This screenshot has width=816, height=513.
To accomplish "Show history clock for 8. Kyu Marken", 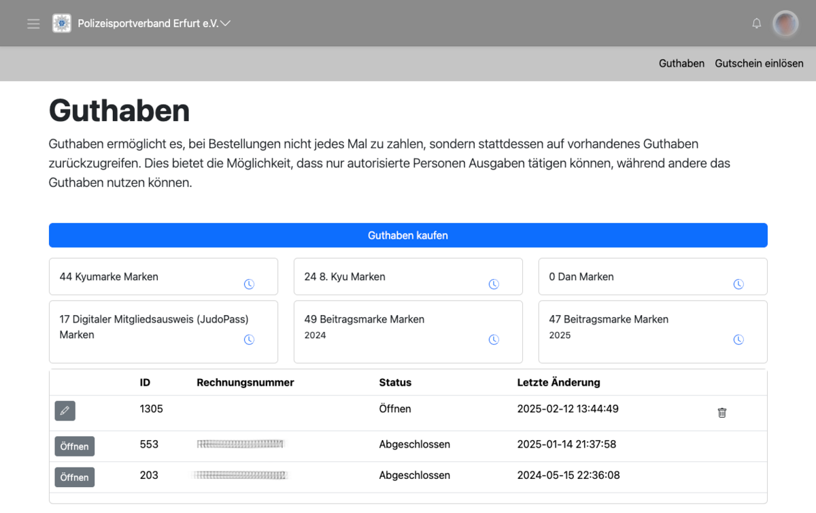I will coord(494,284).
